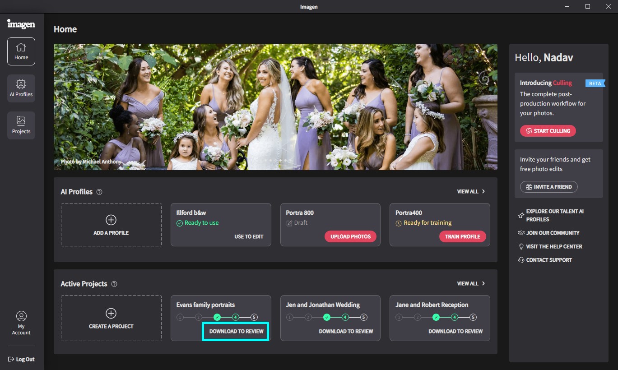This screenshot has height=370, width=618.
Task: Select step 4 on Jane and Robert Reception
Action: tap(455, 317)
